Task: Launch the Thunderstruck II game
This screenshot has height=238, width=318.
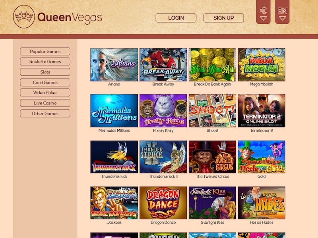Action: pyautogui.click(x=163, y=157)
